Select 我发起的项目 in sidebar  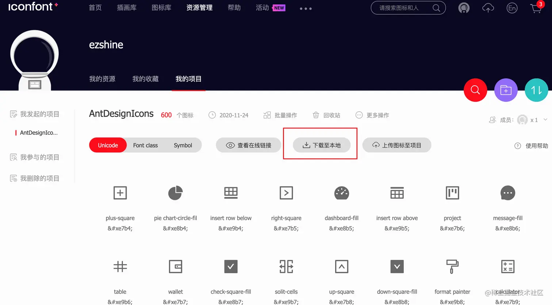(35, 114)
